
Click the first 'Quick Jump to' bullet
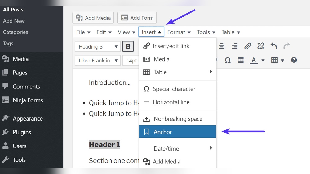pyautogui.click(x=114, y=103)
